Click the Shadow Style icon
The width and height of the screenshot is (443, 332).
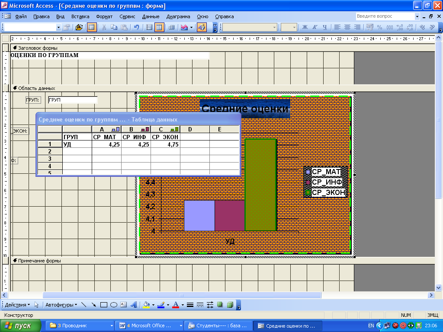220,305
